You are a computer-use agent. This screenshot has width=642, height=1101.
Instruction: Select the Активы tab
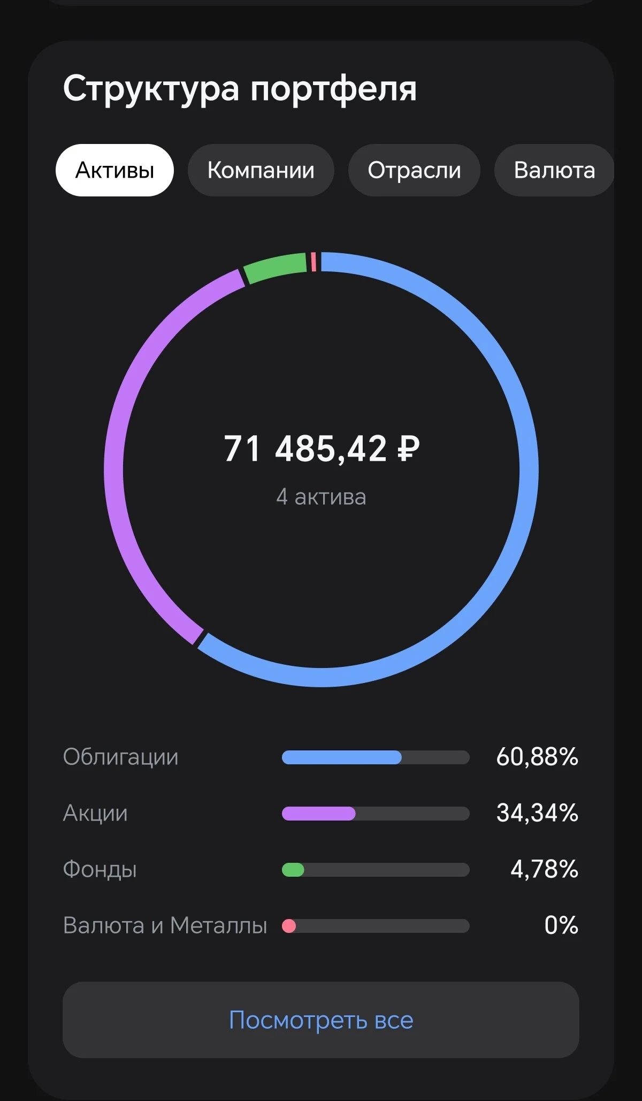[x=114, y=170]
